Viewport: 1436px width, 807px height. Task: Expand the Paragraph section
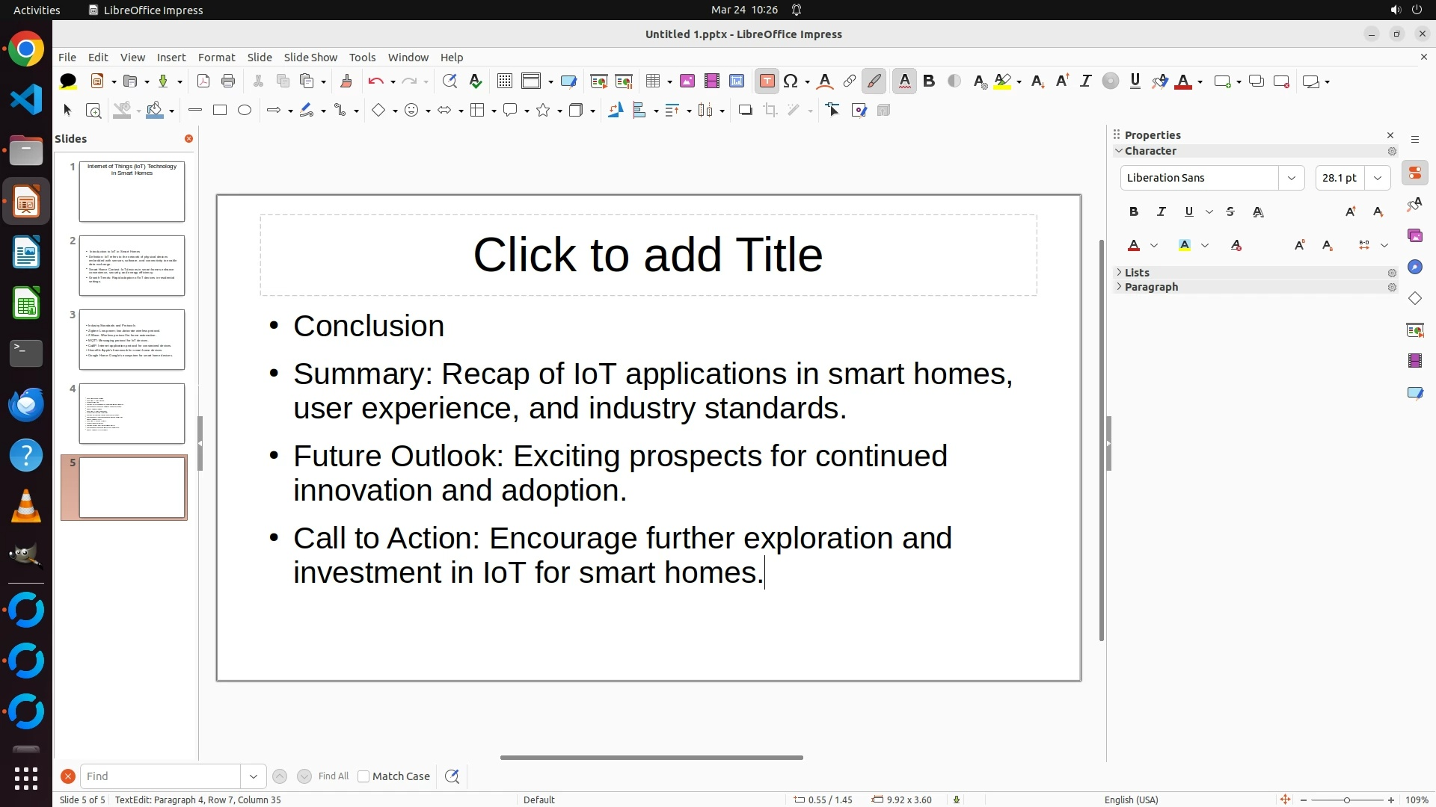(1150, 287)
